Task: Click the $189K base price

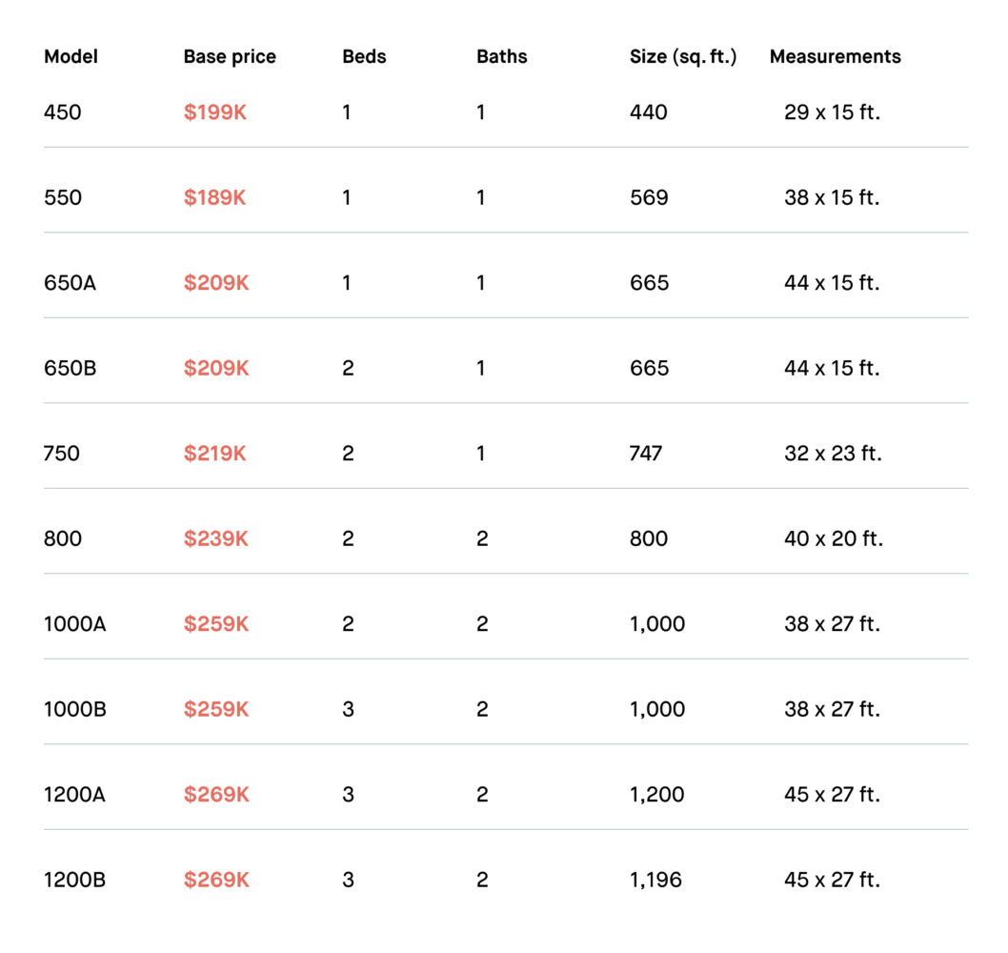Action: (x=214, y=197)
